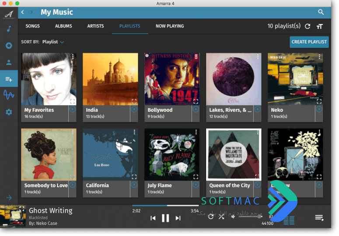This screenshot has height=236, width=339.
Task: Expand the sidebar with bottom arrow
Action: (9, 198)
